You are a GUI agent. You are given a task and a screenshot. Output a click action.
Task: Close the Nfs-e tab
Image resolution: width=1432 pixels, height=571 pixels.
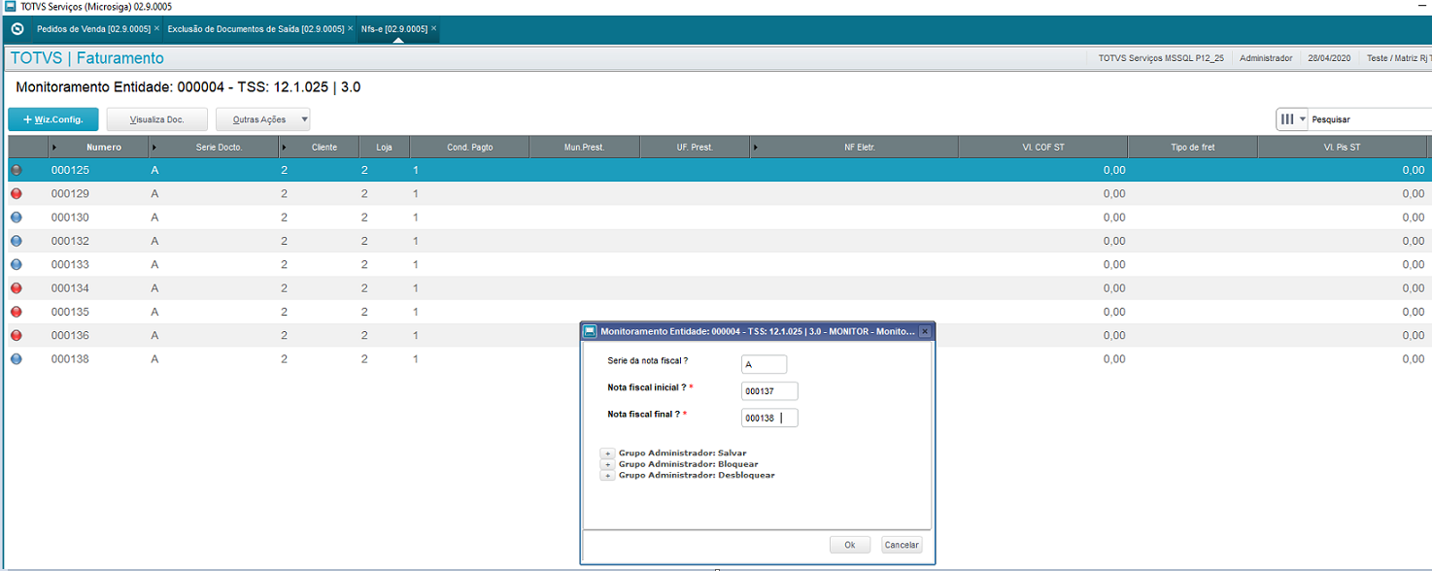point(433,29)
